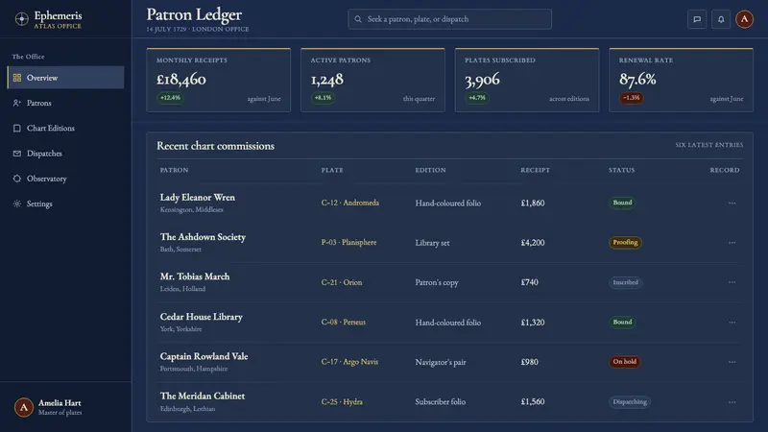Click the Bound status for Cedar House Library

coord(622,323)
